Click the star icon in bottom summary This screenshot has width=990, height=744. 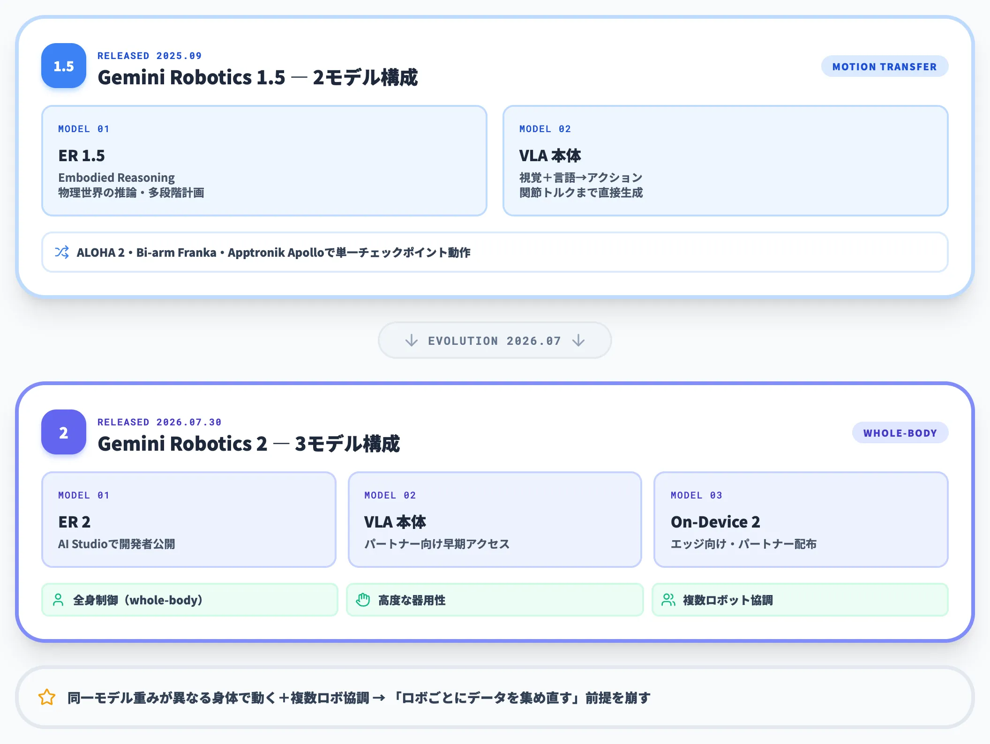click(x=47, y=697)
